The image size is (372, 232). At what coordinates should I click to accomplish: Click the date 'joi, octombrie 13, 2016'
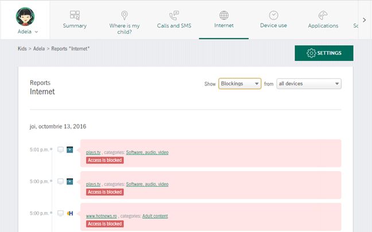tap(58, 126)
